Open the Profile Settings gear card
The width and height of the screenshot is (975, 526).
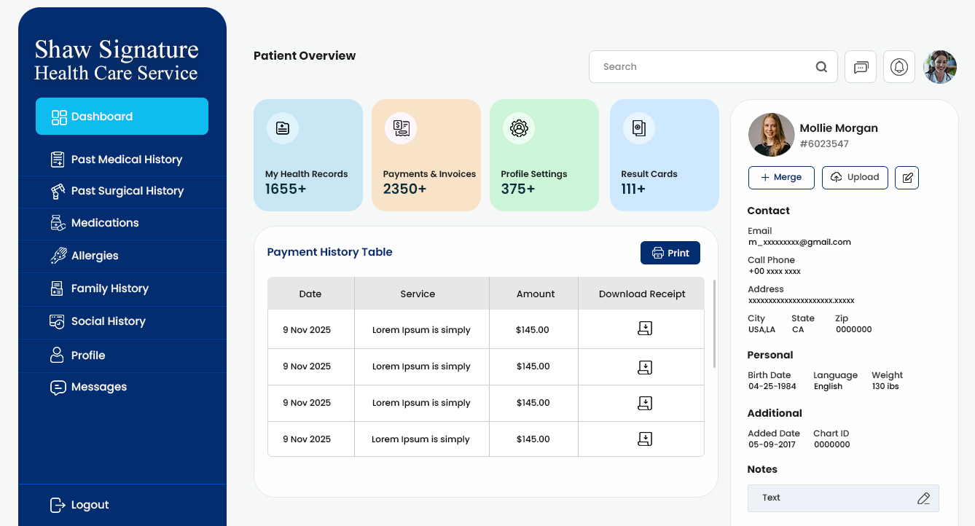[544, 155]
